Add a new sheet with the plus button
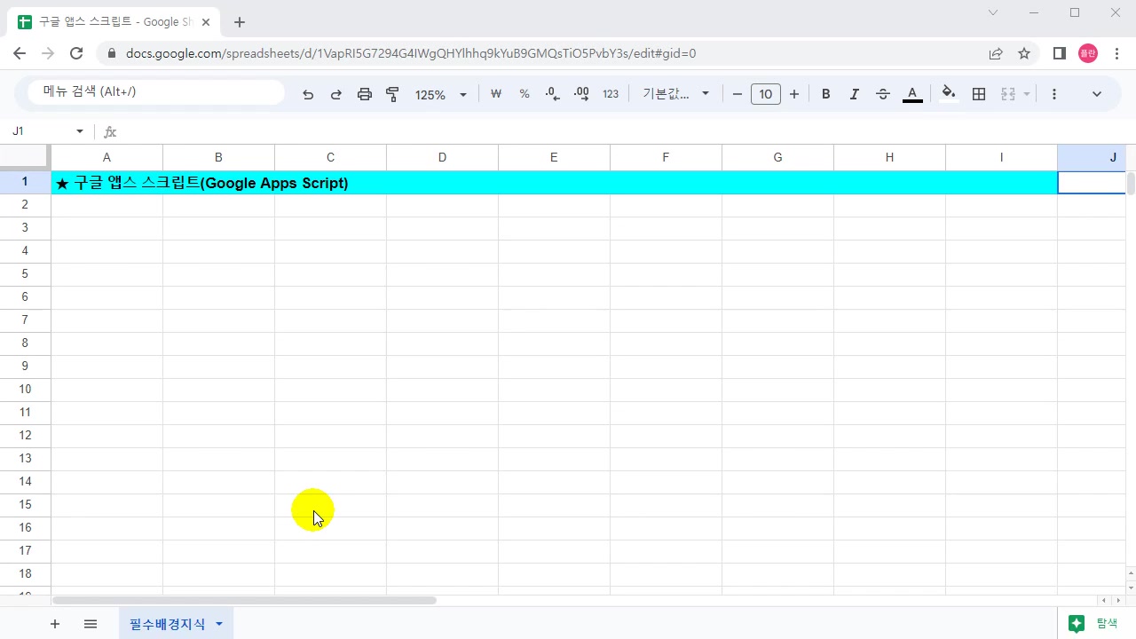1136x639 pixels. click(x=54, y=624)
